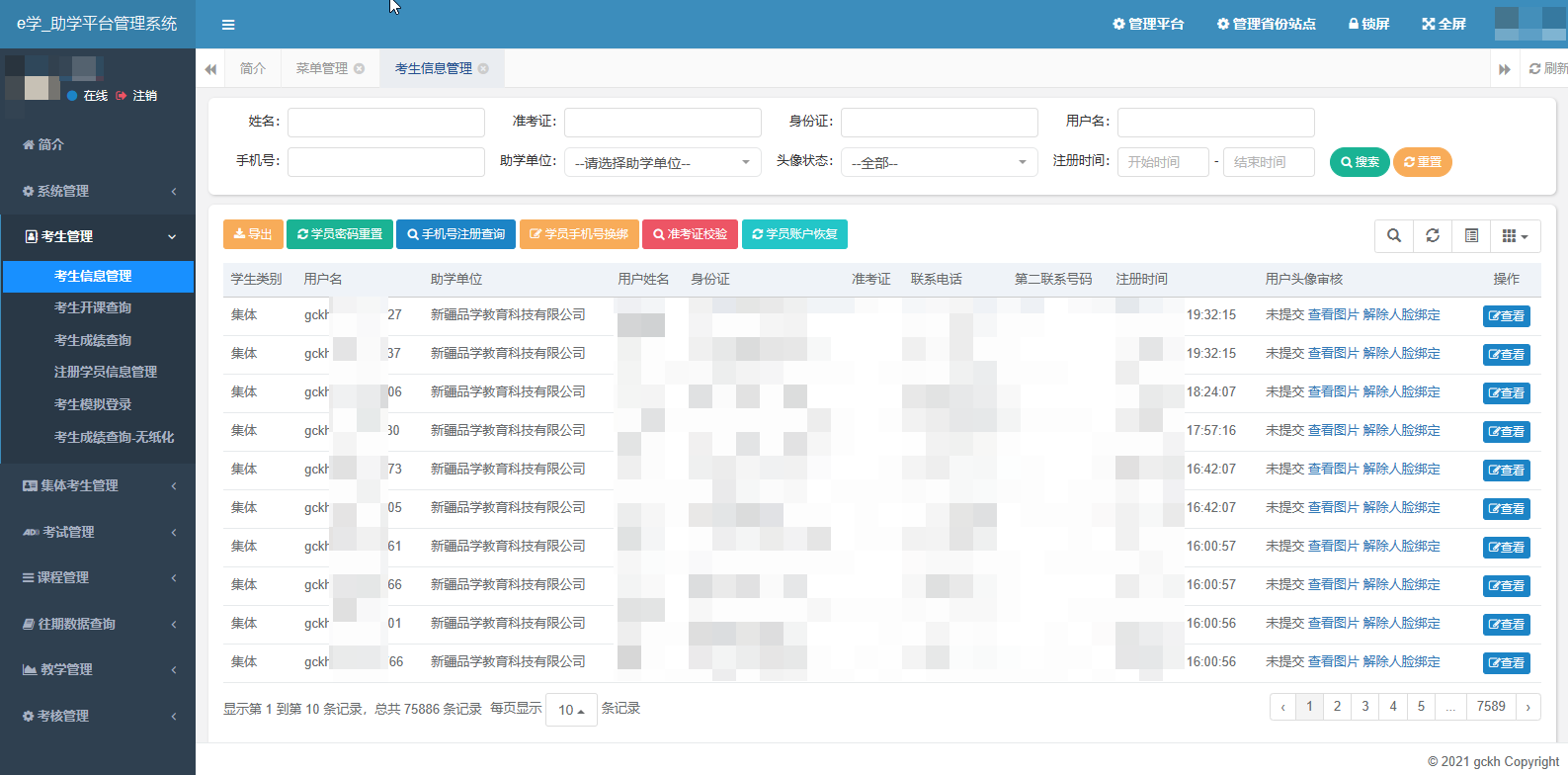Toggle the card view icon in the table toolbar
This screenshot has width=1568, height=775.
coord(1471,235)
